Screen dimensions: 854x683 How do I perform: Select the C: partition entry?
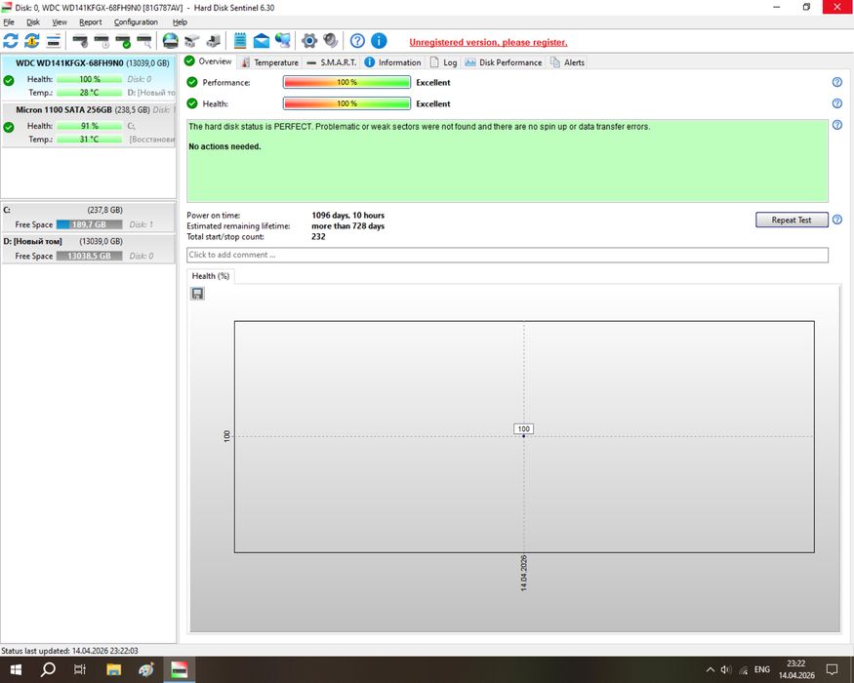coord(88,218)
